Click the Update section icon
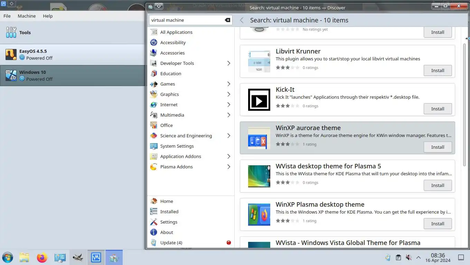This screenshot has width=470, height=265. (154, 243)
